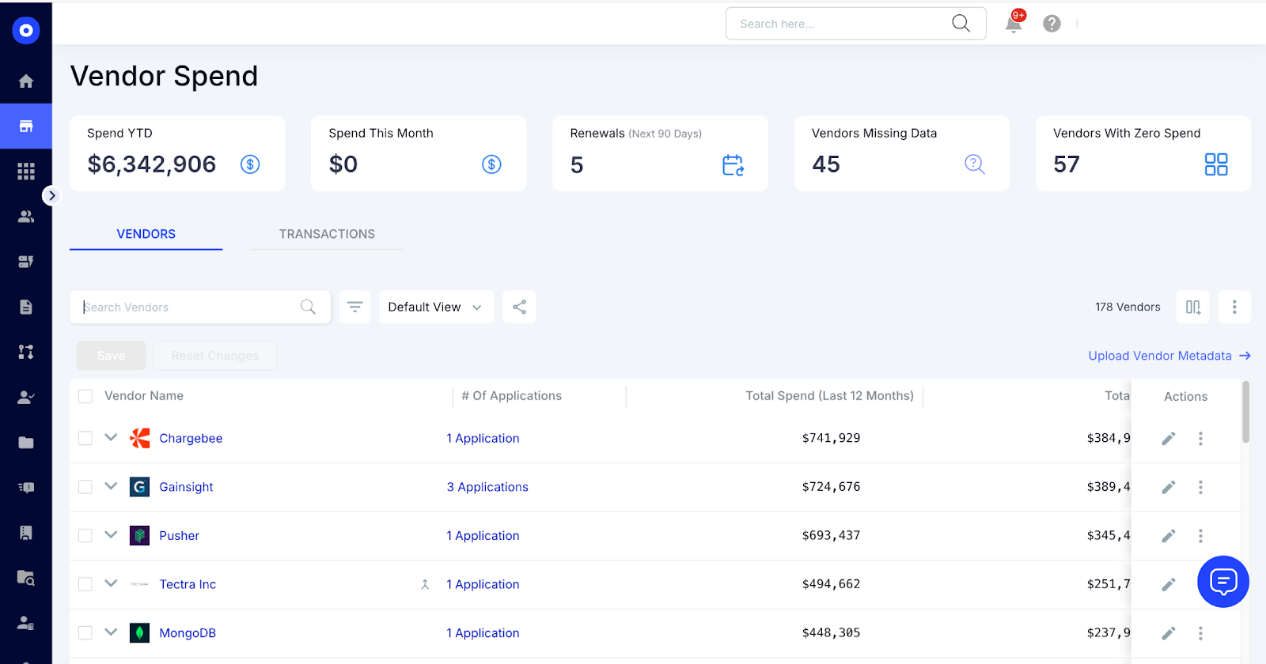This screenshot has width=1266, height=664.
Task: Edit the Gainsight vendor row
Action: (x=1169, y=488)
